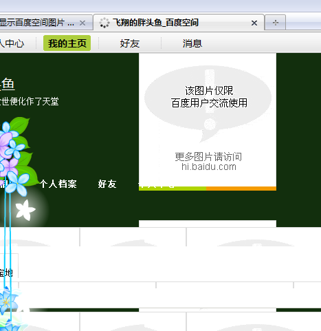Screen dimensions: 321x331
Task: Click the loading spinner icon on active tab
Action: point(104,23)
